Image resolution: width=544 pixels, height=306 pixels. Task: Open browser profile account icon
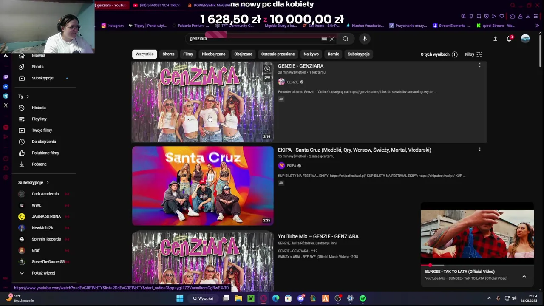[x=520, y=16]
